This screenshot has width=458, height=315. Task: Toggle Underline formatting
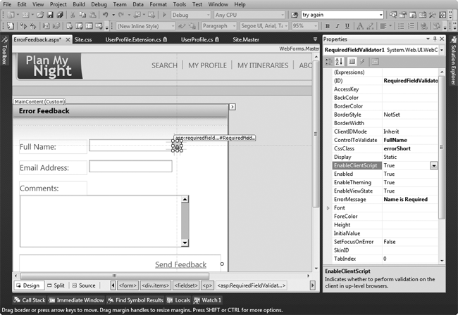(x=347, y=26)
